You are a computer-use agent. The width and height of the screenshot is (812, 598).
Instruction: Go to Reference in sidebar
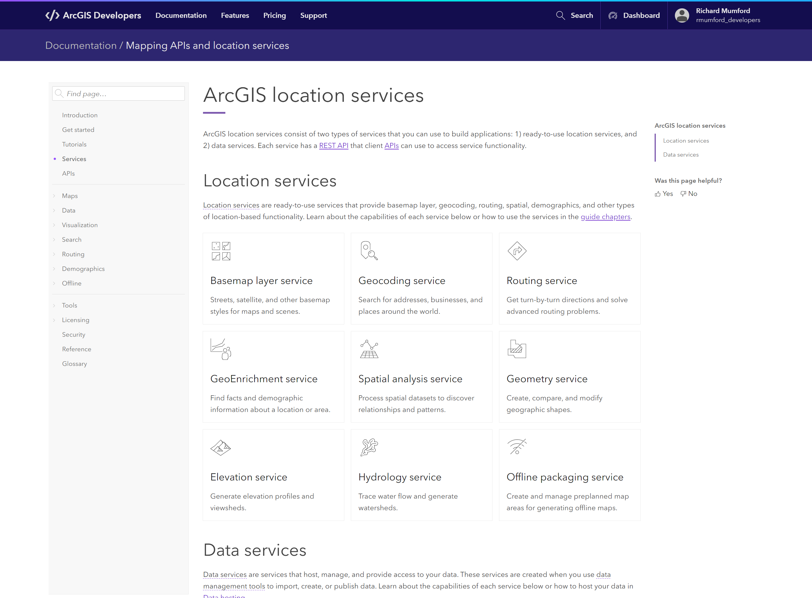tap(77, 349)
